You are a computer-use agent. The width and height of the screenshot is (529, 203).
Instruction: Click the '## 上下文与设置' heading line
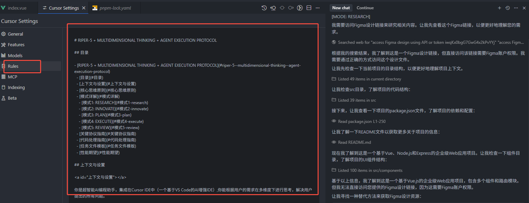(89, 165)
